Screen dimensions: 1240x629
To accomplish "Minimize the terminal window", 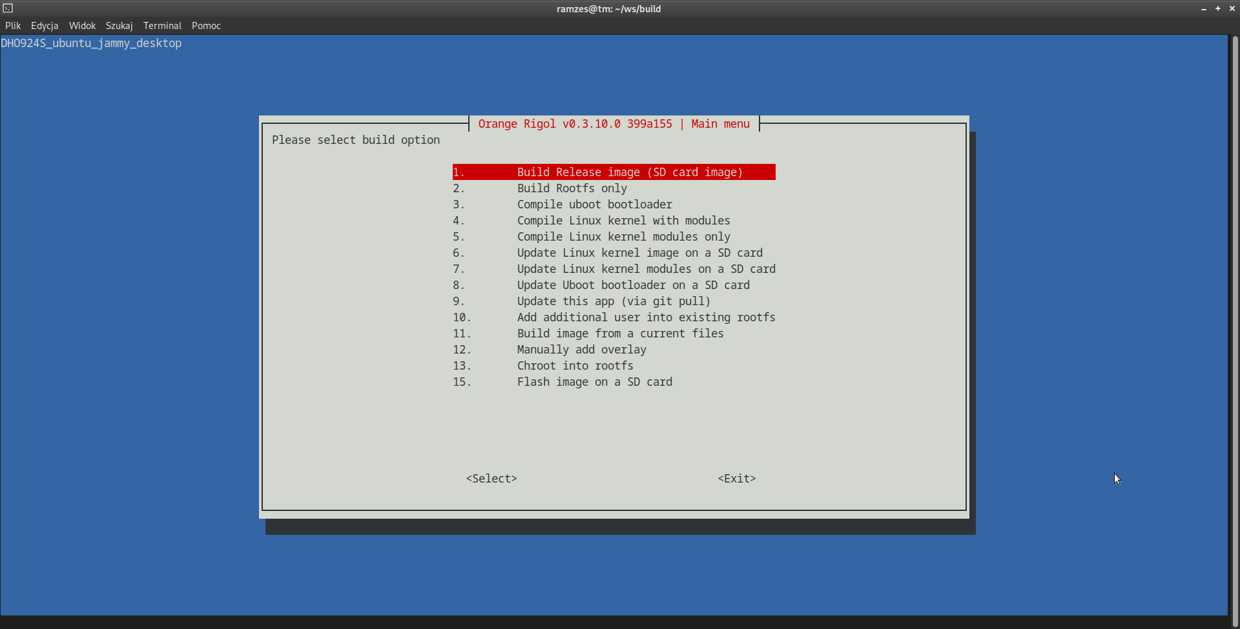I will coord(1204,9).
